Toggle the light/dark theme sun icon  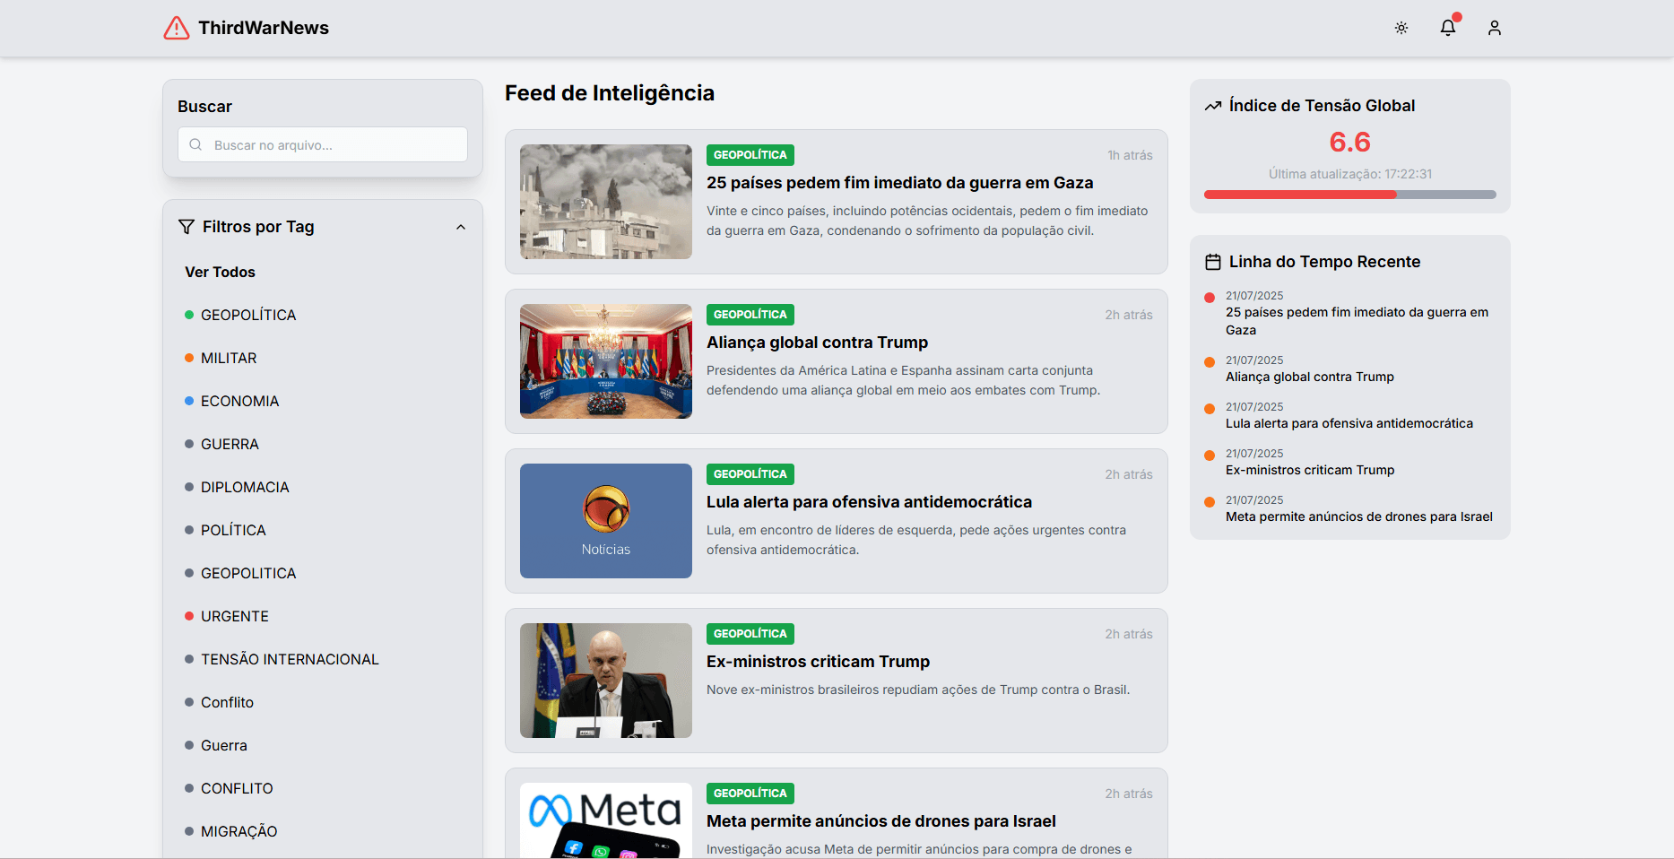[1401, 28]
